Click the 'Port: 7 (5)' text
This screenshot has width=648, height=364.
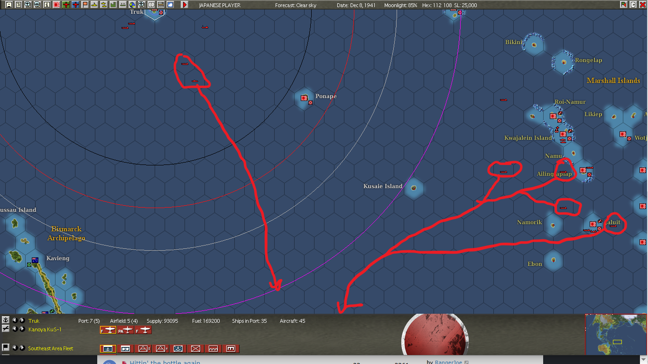point(89,321)
